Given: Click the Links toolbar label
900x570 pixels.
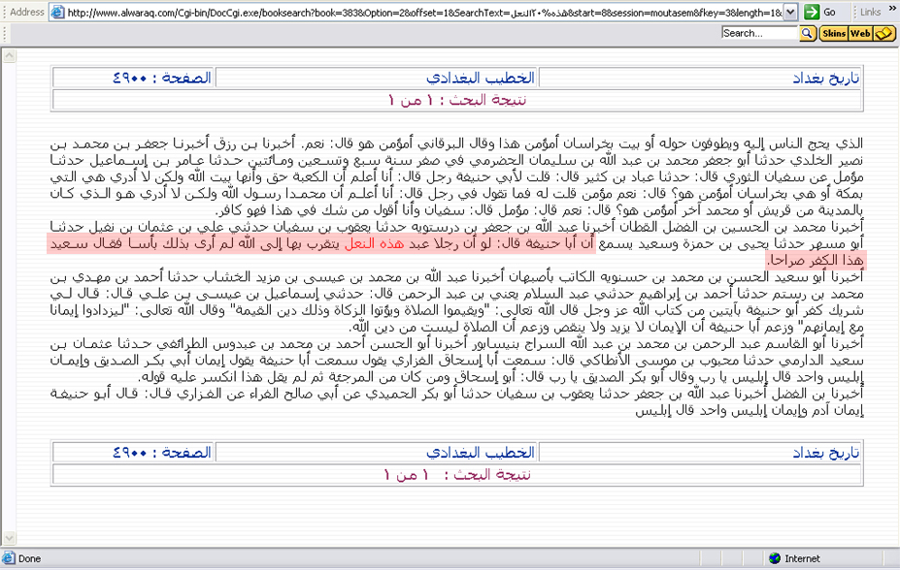Looking at the screenshot, I should tap(870, 12).
